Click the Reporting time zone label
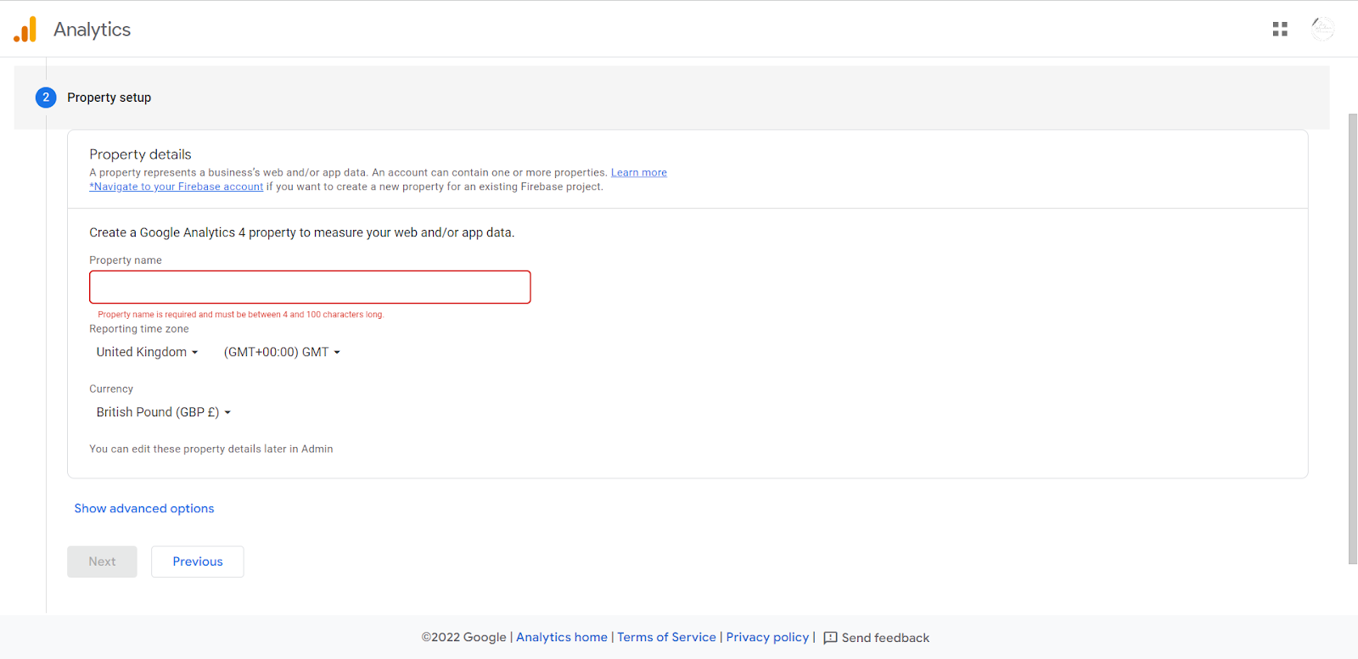This screenshot has height=659, width=1358. pos(139,329)
